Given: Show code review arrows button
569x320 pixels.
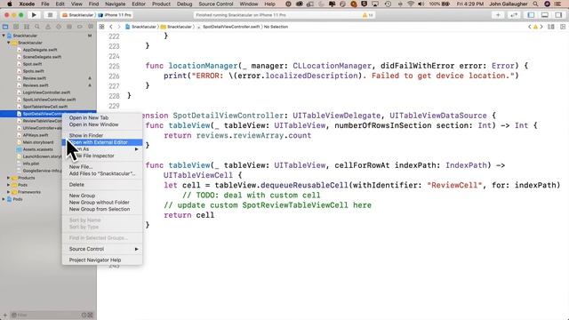Looking at the screenshot, I should pos(514,15).
